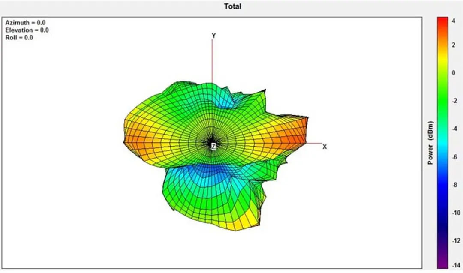This screenshot has height=273, width=463.
Task: Pick the red top of the colorbar
Action: 442,21
